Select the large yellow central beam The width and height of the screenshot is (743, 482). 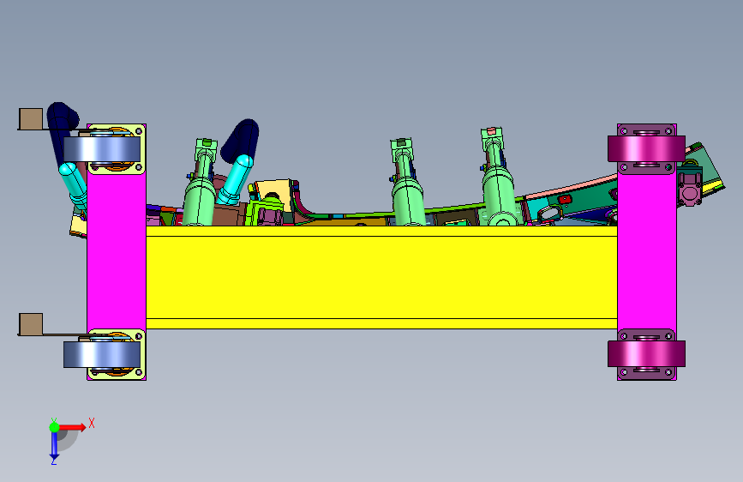point(381,278)
